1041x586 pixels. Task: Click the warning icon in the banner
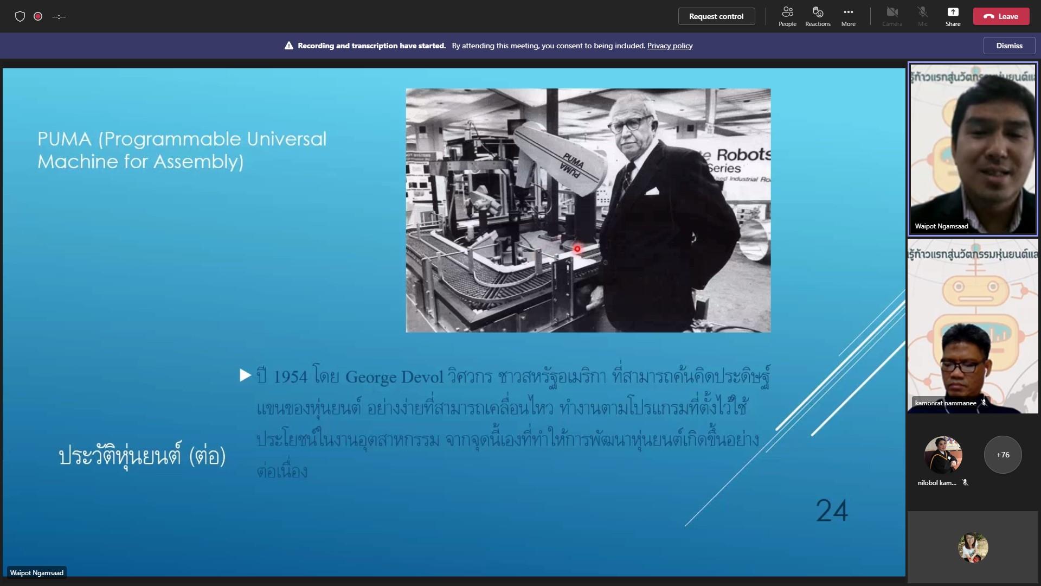pos(289,46)
